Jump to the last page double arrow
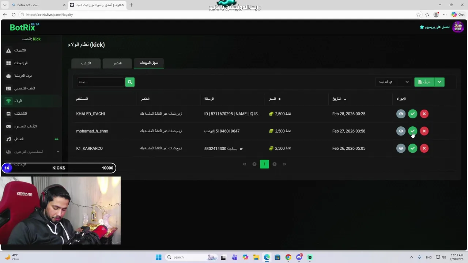This screenshot has height=263, width=468. 284,164
